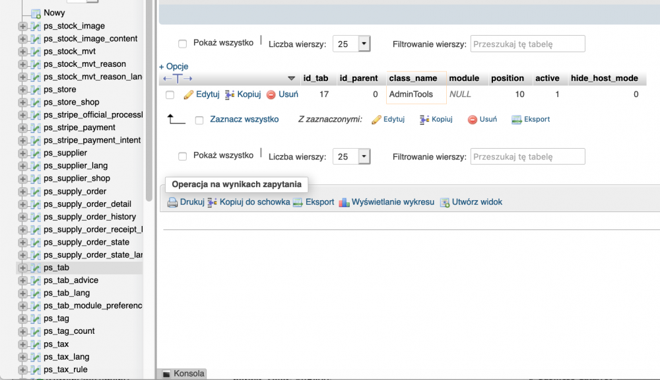Expand the ps_tag_count tree node
The width and height of the screenshot is (660, 380).
coord(22,332)
